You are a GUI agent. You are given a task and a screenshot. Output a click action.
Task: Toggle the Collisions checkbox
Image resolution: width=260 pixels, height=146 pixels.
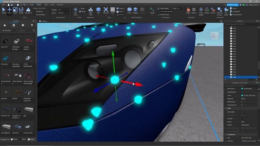click(35, 11)
